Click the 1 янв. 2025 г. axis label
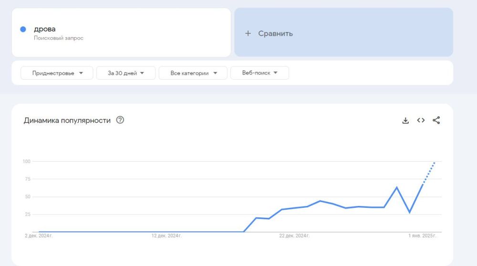Viewport: 477px width, 266px height. tap(422, 236)
